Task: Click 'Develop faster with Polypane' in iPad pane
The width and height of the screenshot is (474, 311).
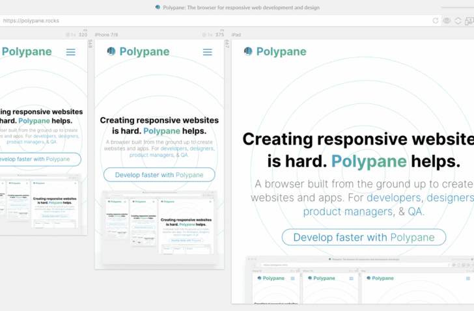Action: (364, 237)
